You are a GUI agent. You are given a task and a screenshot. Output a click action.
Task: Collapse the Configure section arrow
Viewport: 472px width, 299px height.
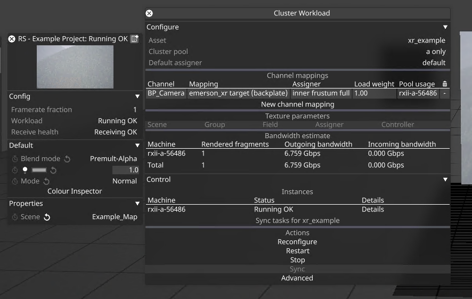(445, 27)
